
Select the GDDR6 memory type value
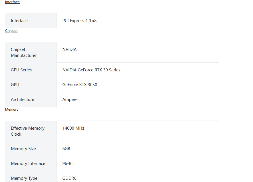point(69,178)
